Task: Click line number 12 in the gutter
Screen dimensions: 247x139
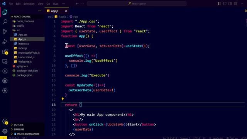Action: click(x=54, y=75)
